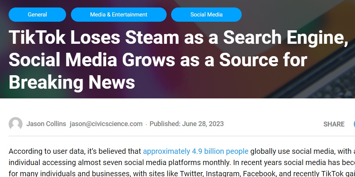Follow the approximately 4.9 billion people link
Viewport: 355px width, 177px height.
tap(196, 151)
